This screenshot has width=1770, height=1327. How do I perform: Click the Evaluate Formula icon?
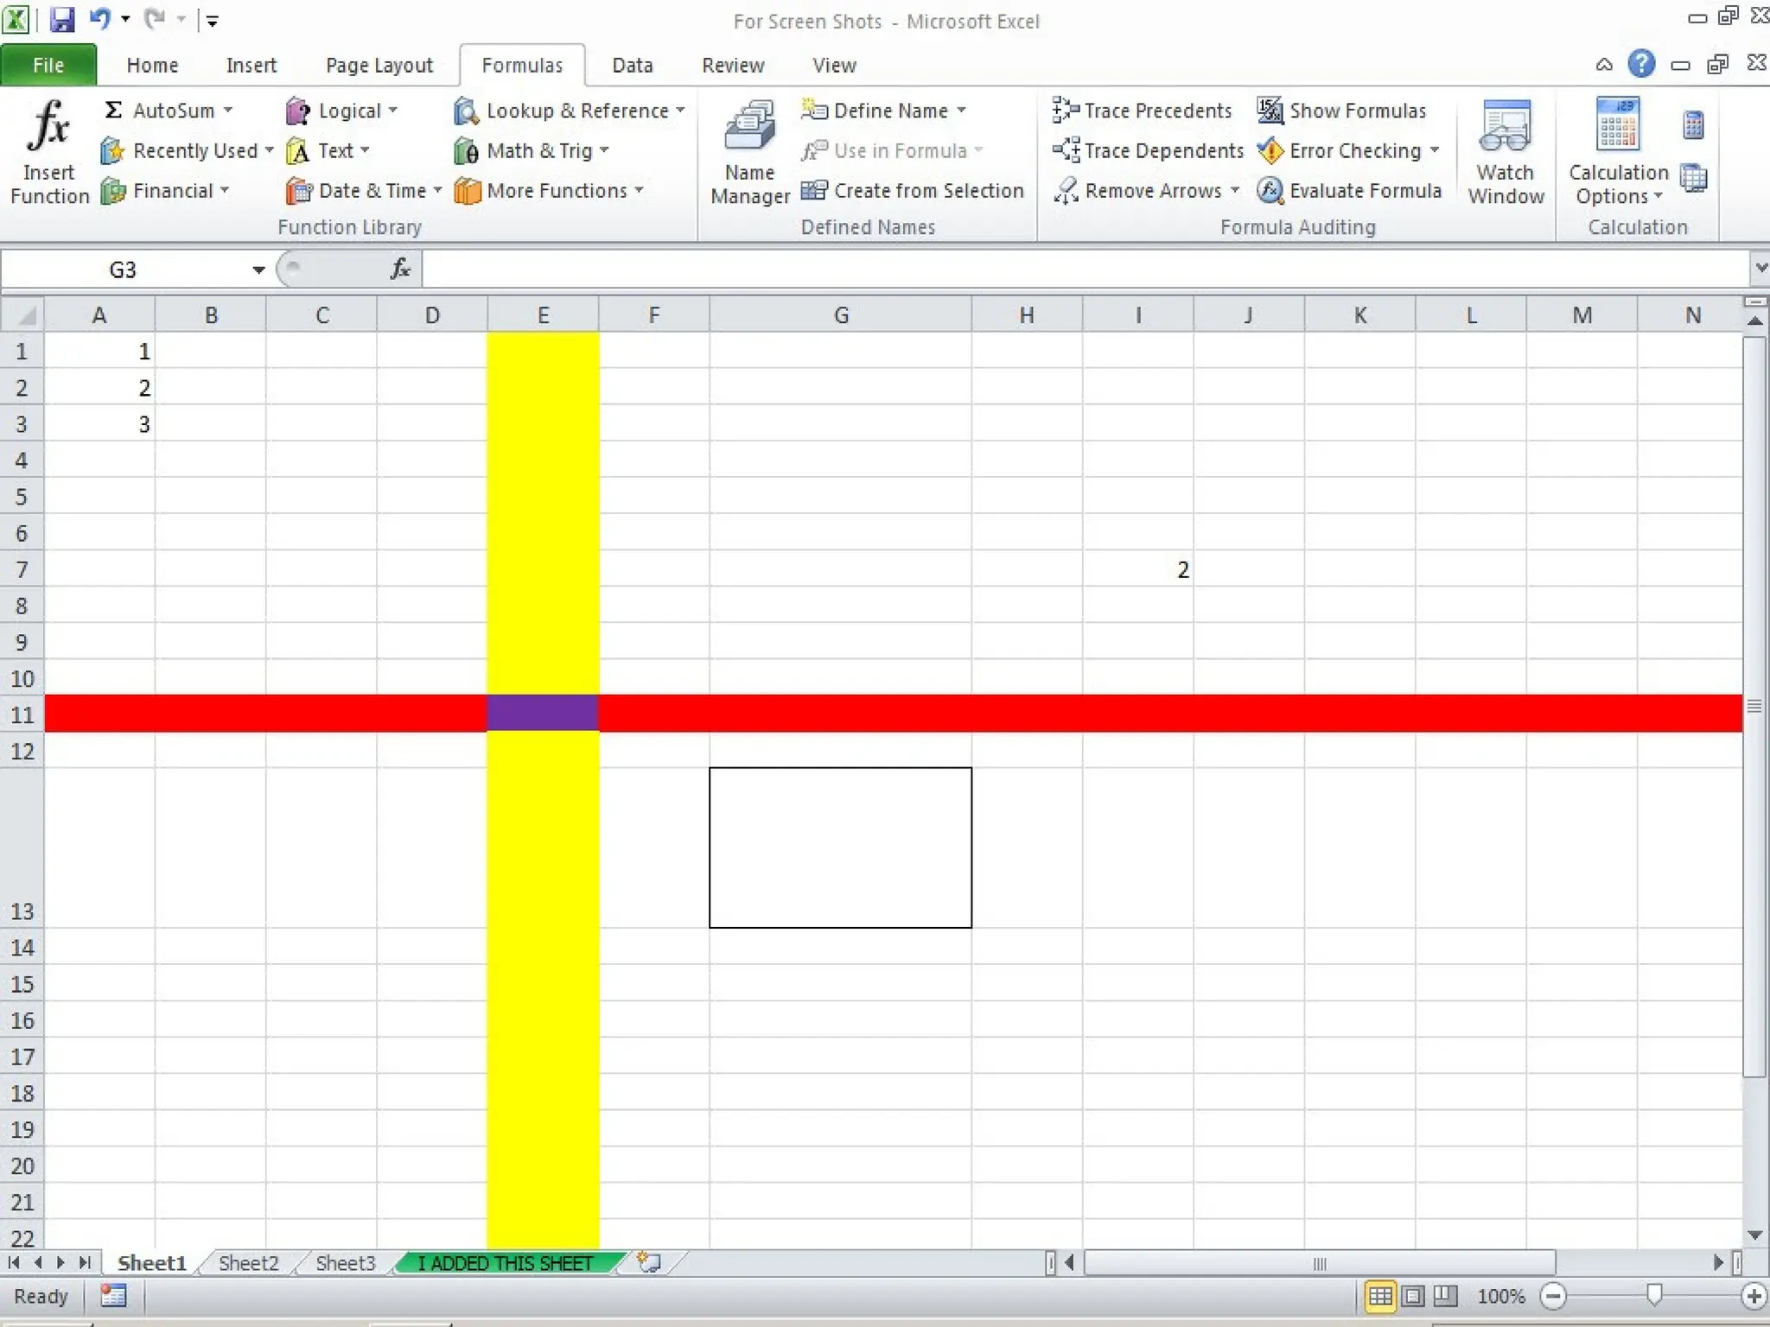tap(1270, 190)
